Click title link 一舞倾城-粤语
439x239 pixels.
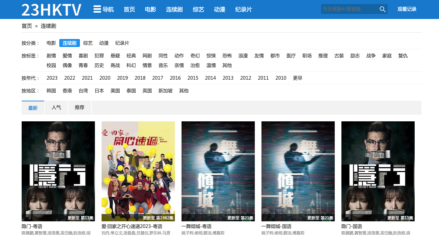tap(197, 226)
